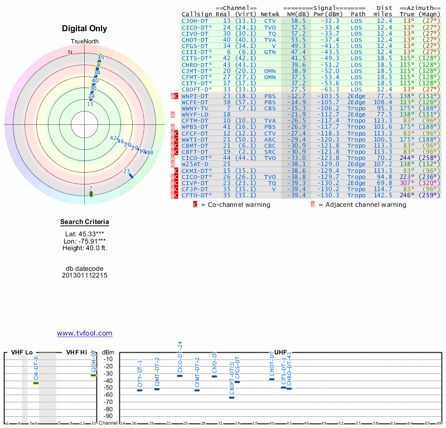Click the adjacent channel icon in the legend

[313, 205]
